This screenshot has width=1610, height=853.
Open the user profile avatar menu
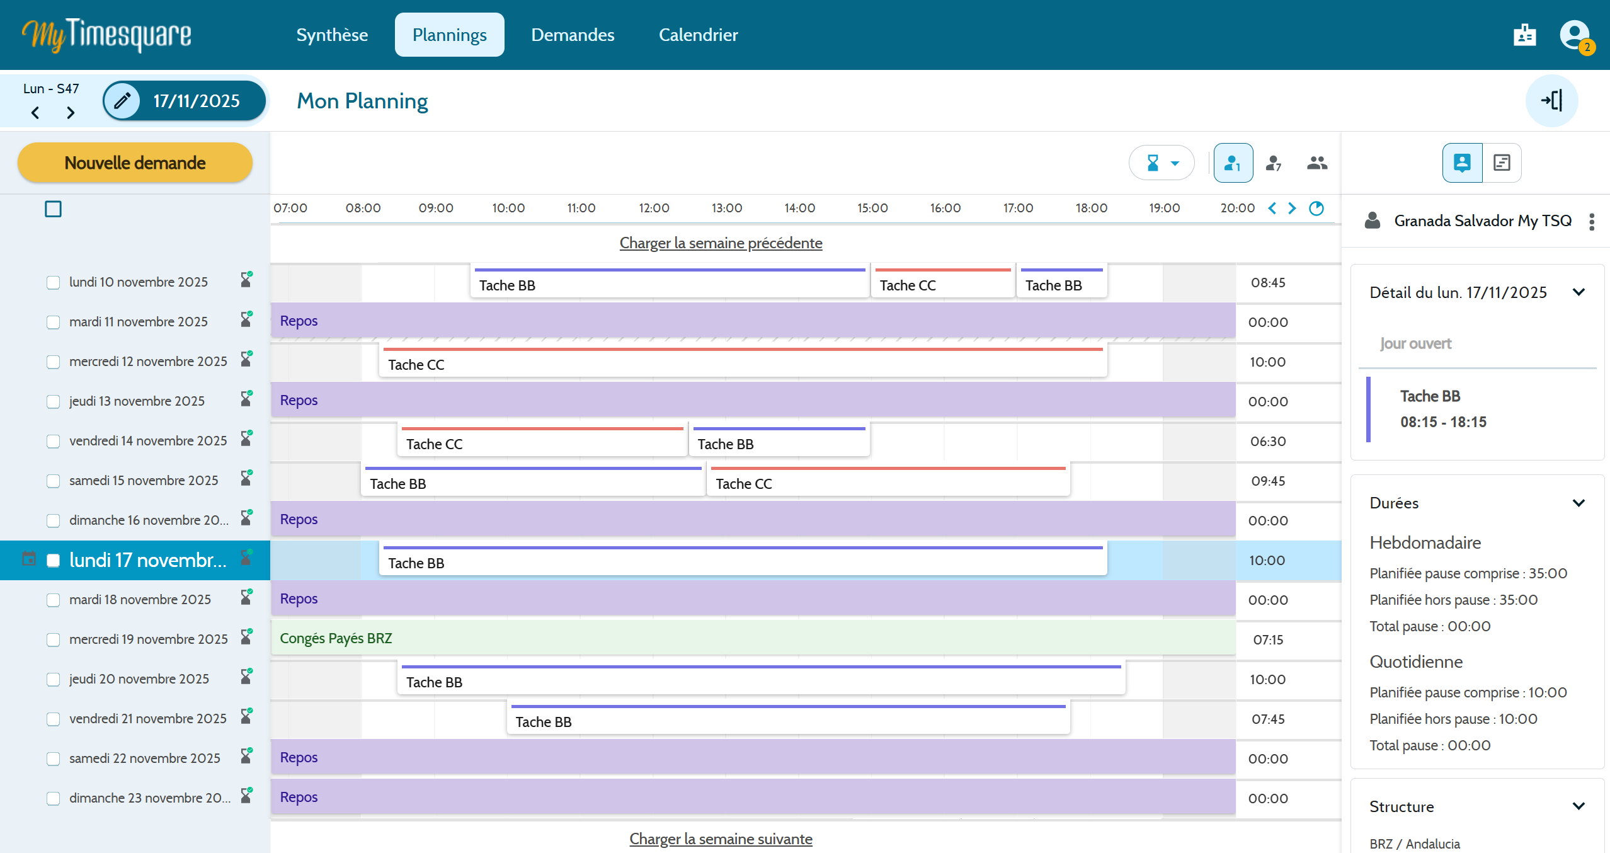[x=1575, y=35]
